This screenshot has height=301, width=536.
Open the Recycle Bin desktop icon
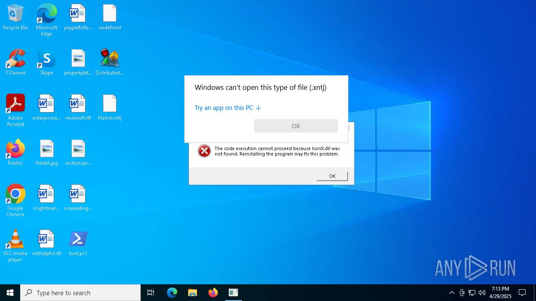(x=15, y=18)
